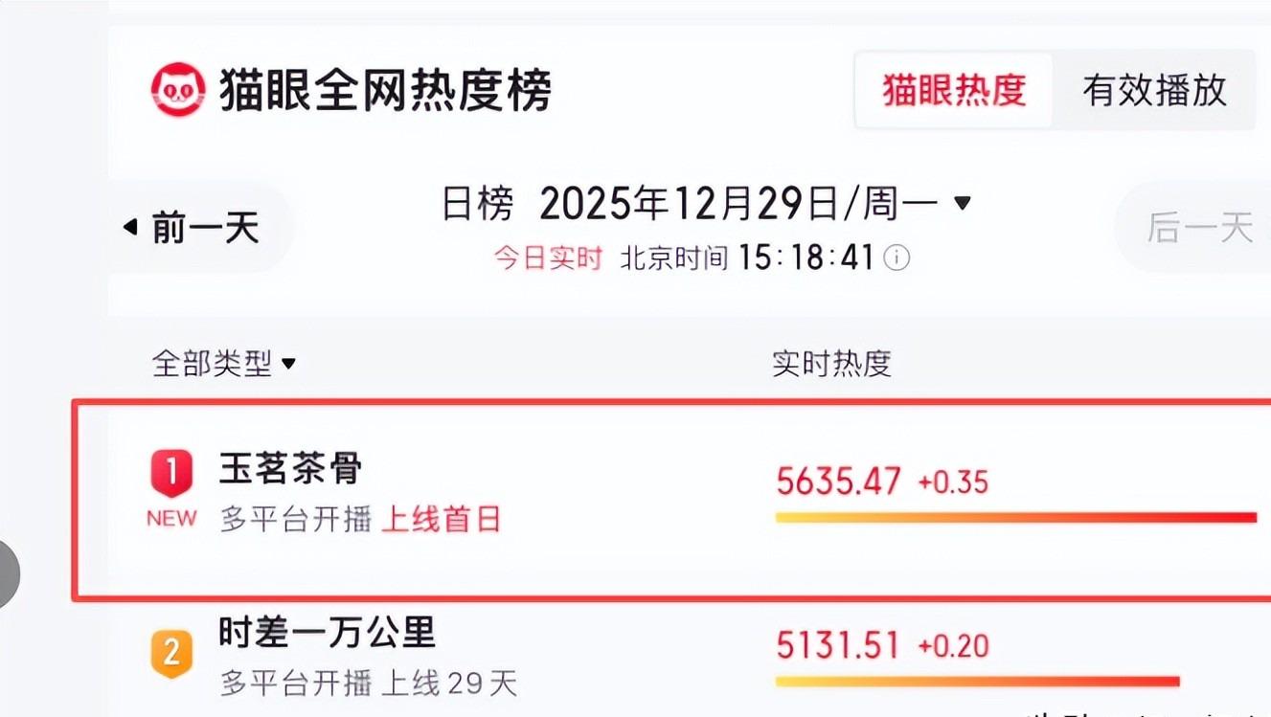Image resolution: width=1271 pixels, height=717 pixels.
Task: Switch to the 有效播放 tab
Action: pyautogui.click(x=1154, y=91)
